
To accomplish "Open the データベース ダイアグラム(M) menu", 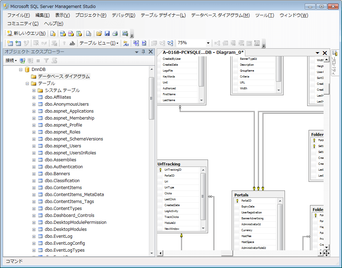I will coord(220,15).
